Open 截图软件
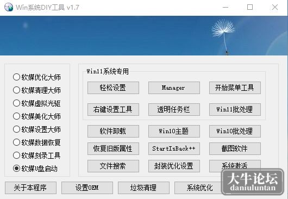This screenshot has height=199, width=288. point(235,148)
